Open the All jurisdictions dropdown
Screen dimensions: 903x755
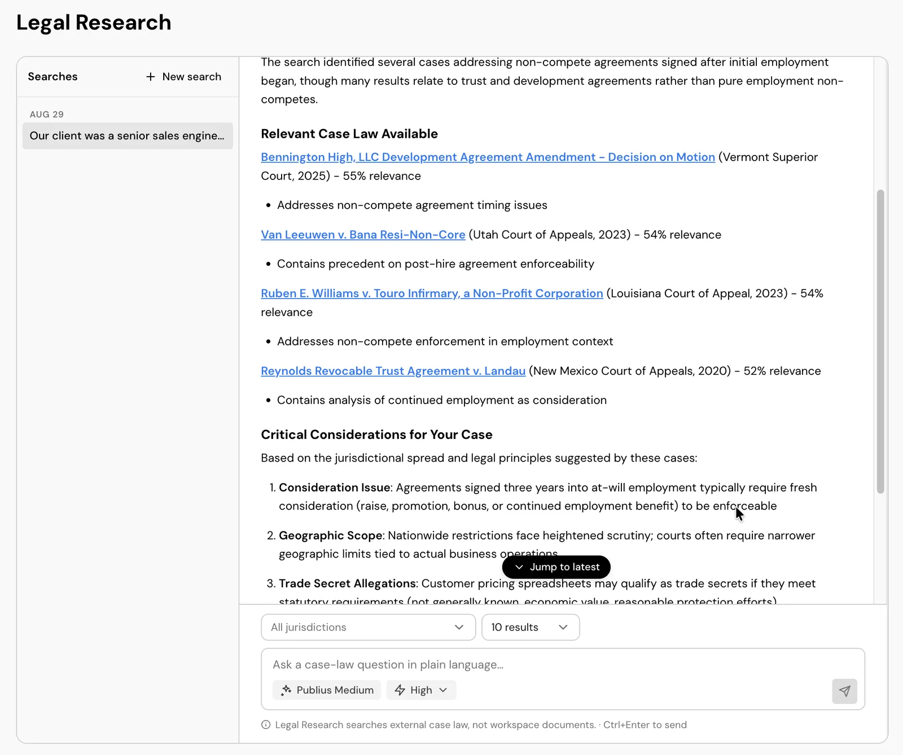pyautogui.click(x=369, y=627)
